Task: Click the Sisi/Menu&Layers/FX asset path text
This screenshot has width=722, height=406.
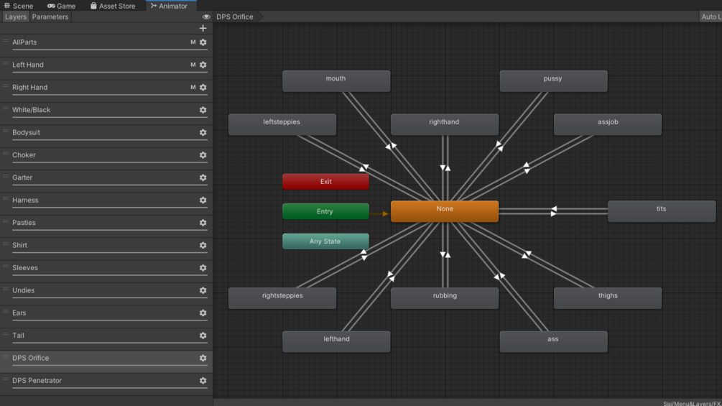Action: 692,403
